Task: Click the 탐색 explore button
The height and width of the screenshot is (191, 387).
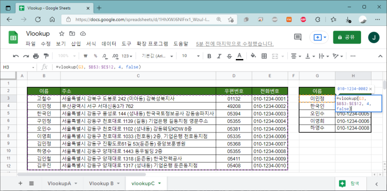Action: click(351, 183)
